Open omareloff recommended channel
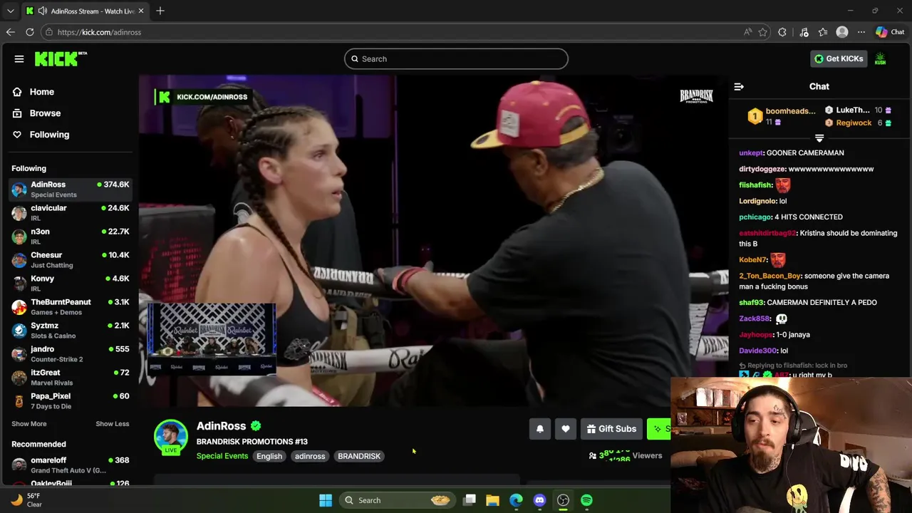The height and width of the screenshot is (513, 912). [x=70, y=465]
